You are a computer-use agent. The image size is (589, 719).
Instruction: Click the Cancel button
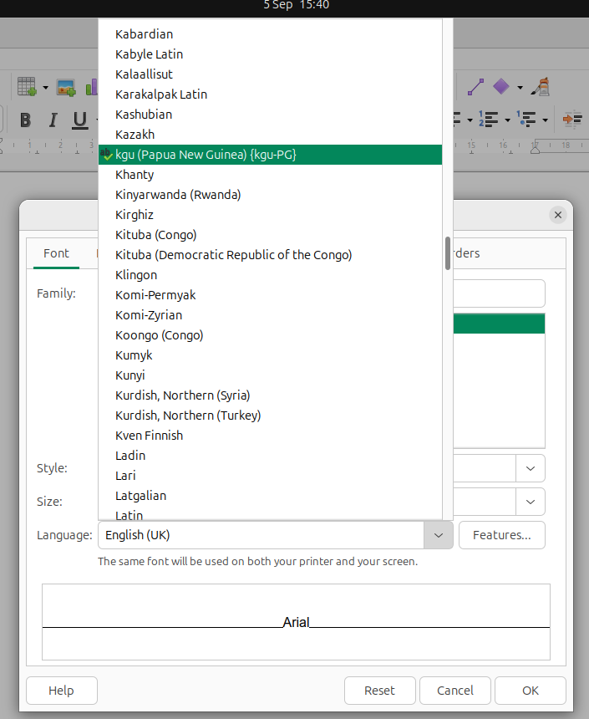(x=454, y=691)
